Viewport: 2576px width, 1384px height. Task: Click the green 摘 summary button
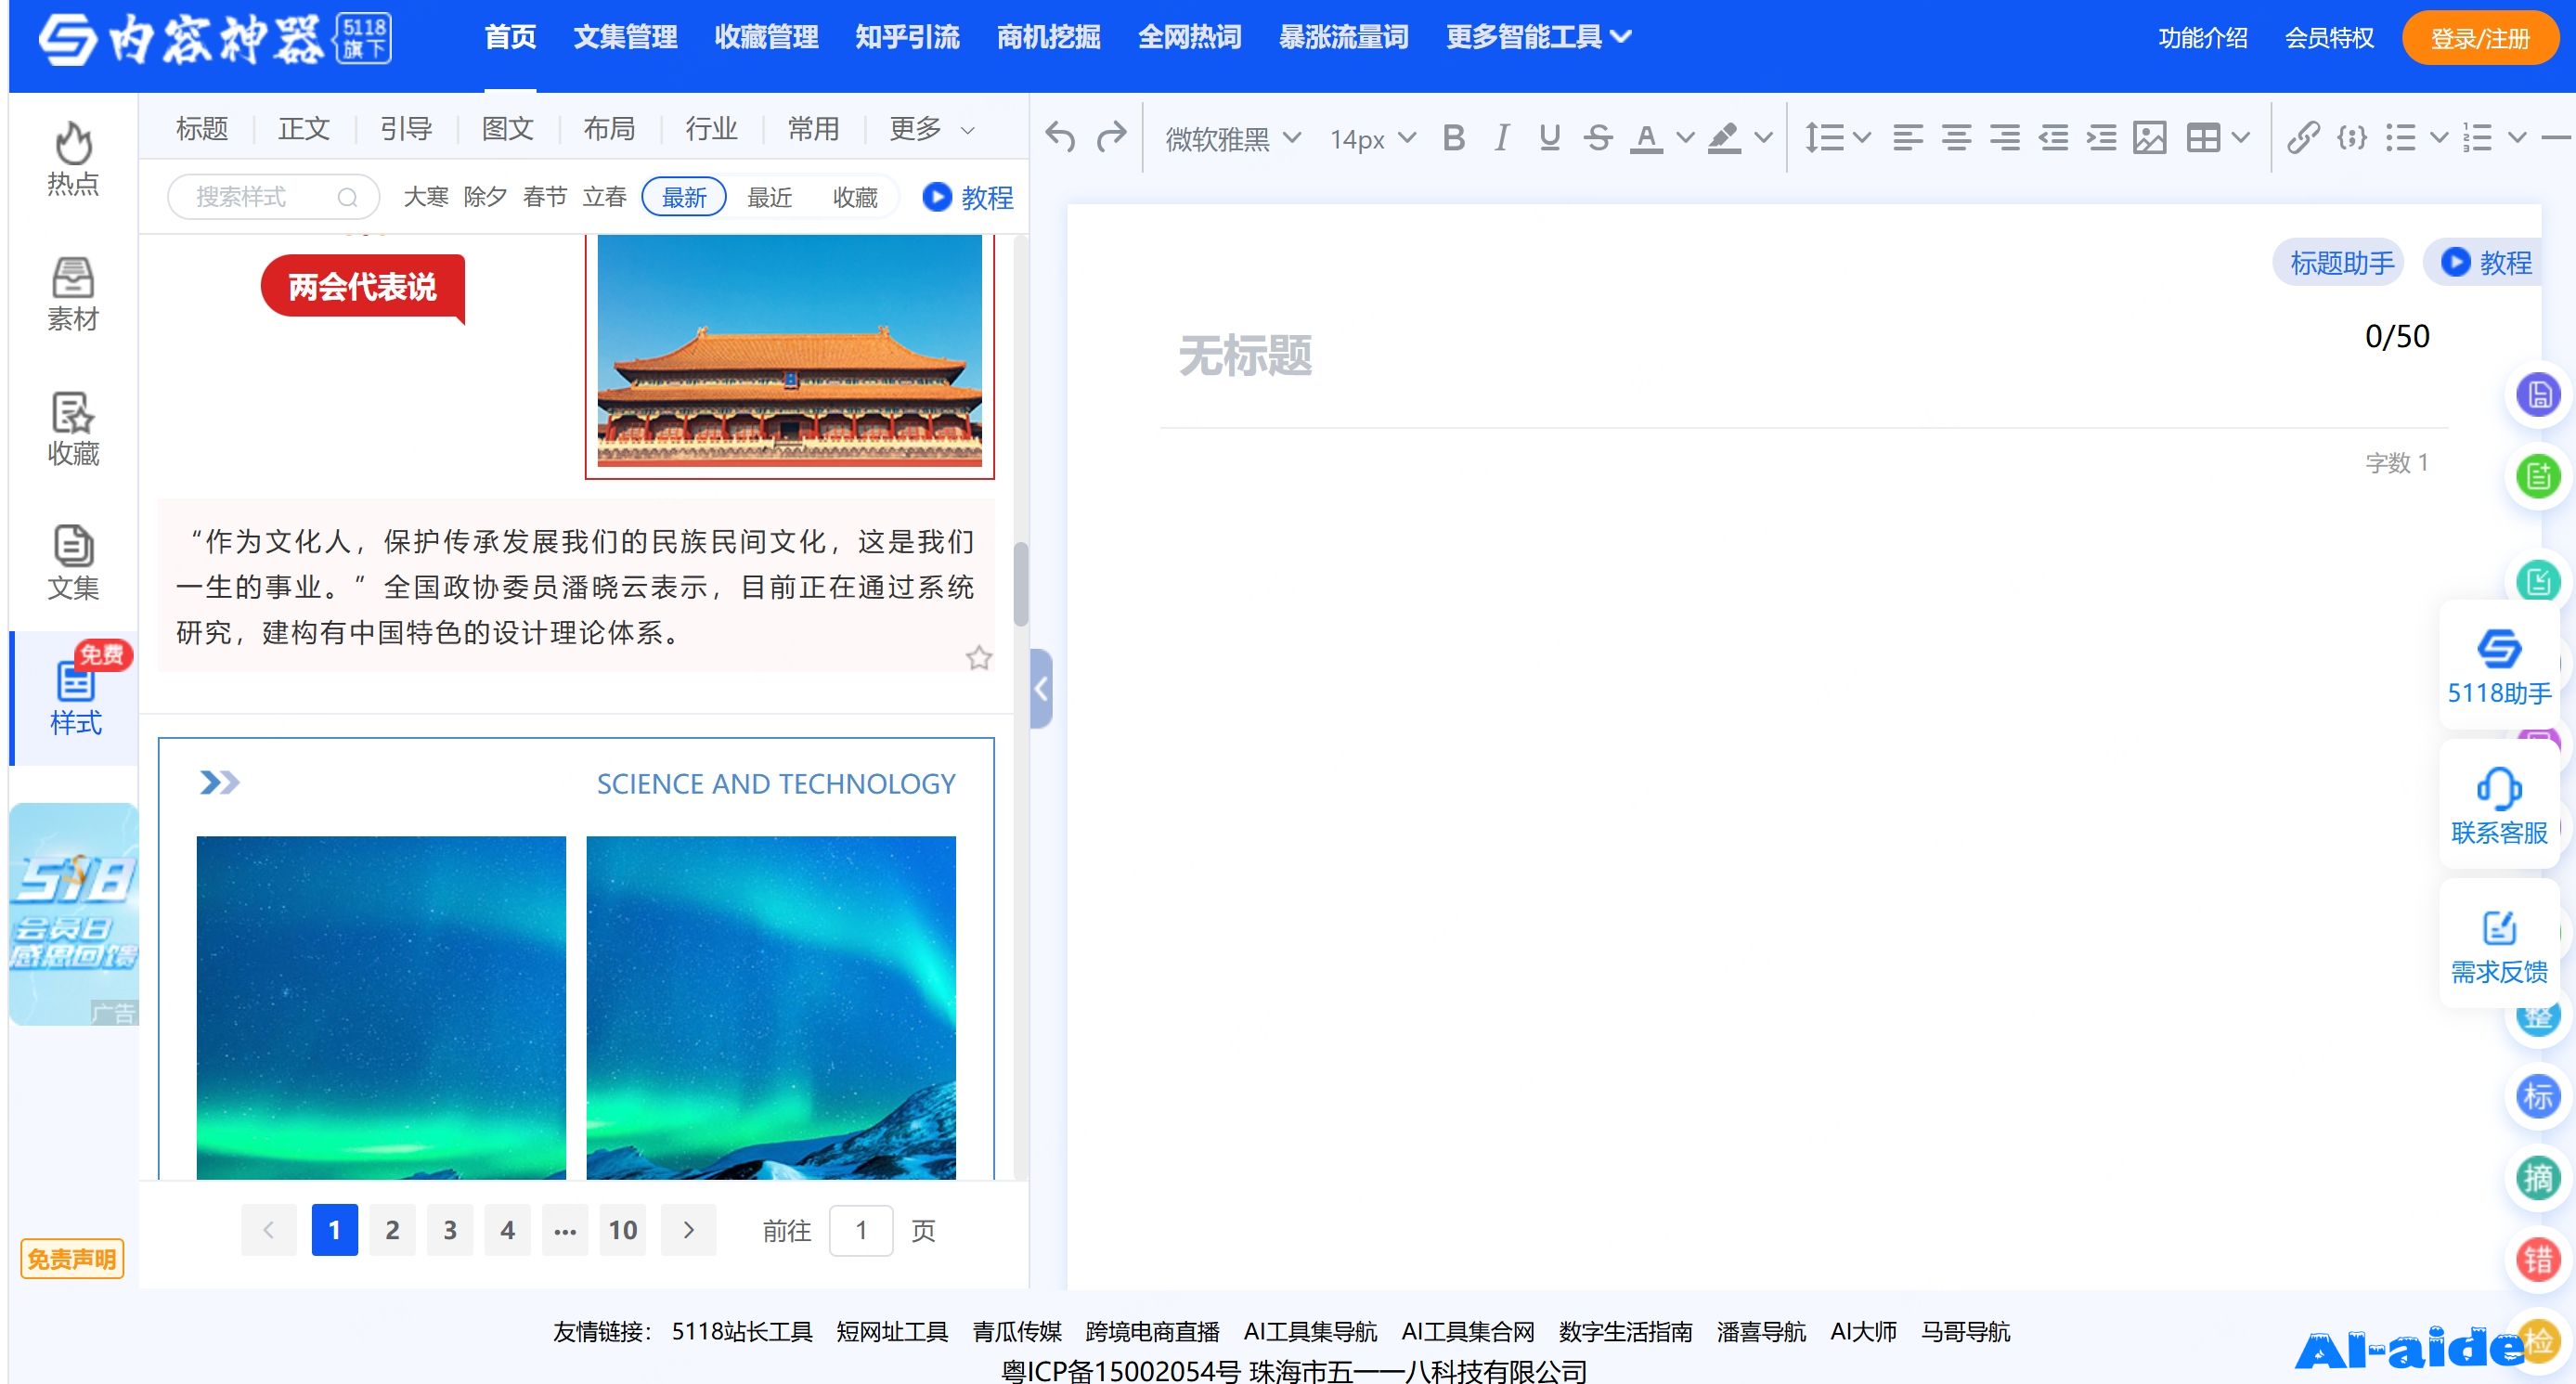(2538, 1178)
